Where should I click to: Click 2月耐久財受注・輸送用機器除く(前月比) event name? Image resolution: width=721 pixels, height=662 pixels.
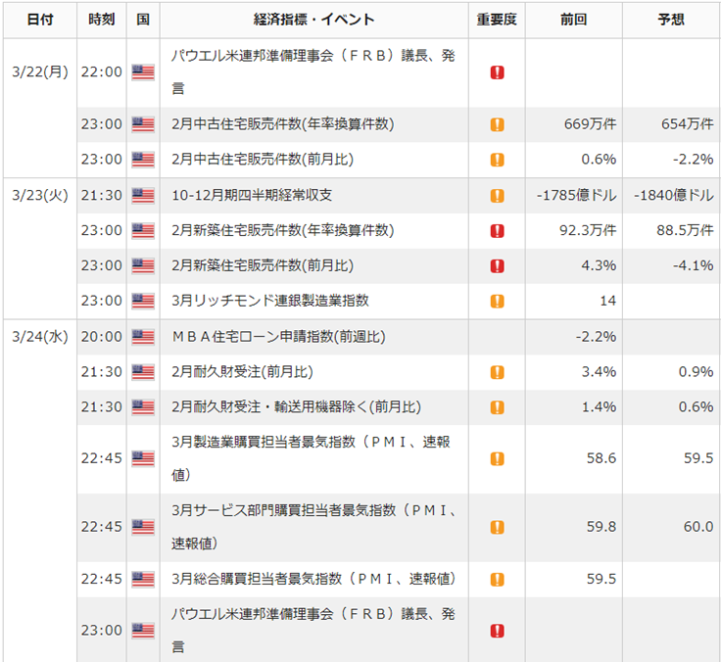click(296, 406)
